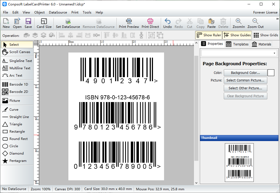
Task: Pick the Multiline Text tool
Action: [x=17, y=68]
